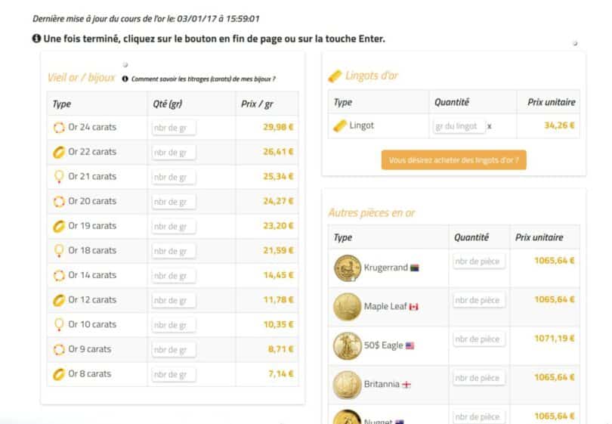Focus the quantity field for Or 8 carats
Image resolution: width=612 pixels, height=424 pixels.
pyautogui.click(x=174, y=374)
